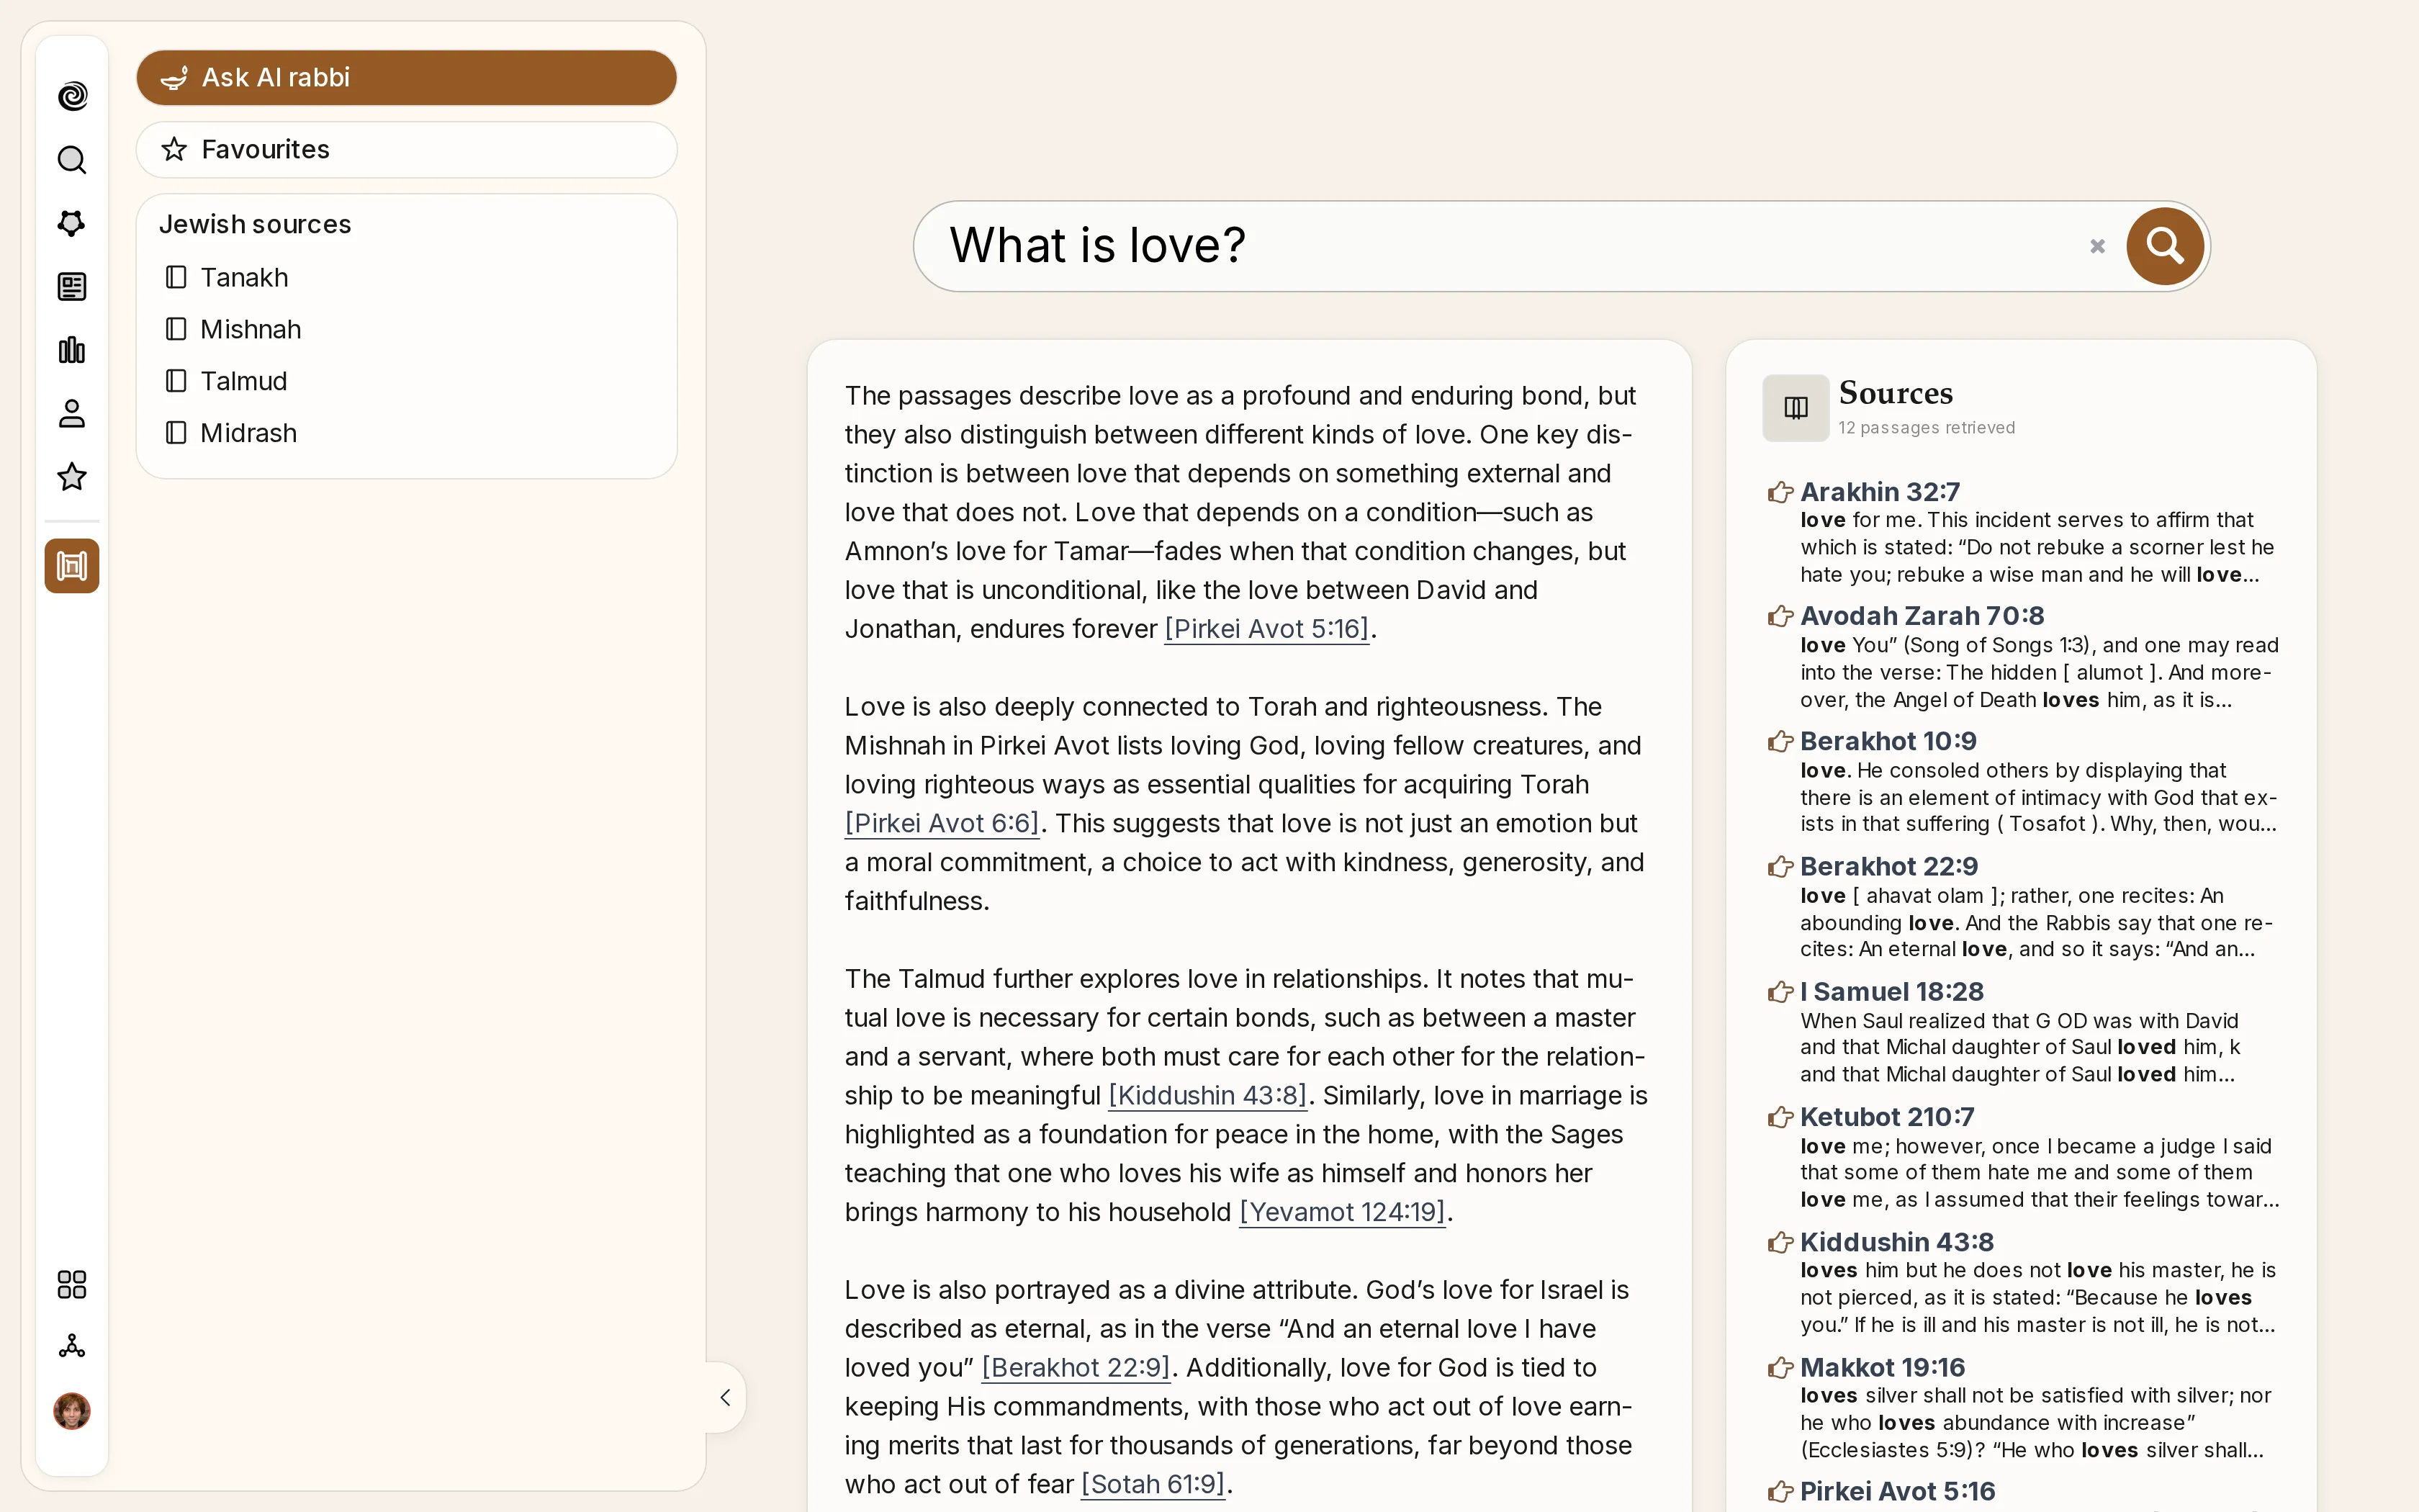The image size is (2419, 1512).
Task: Collapse the side panel with chevron arrow
Action: click(x=726, y=1397)
